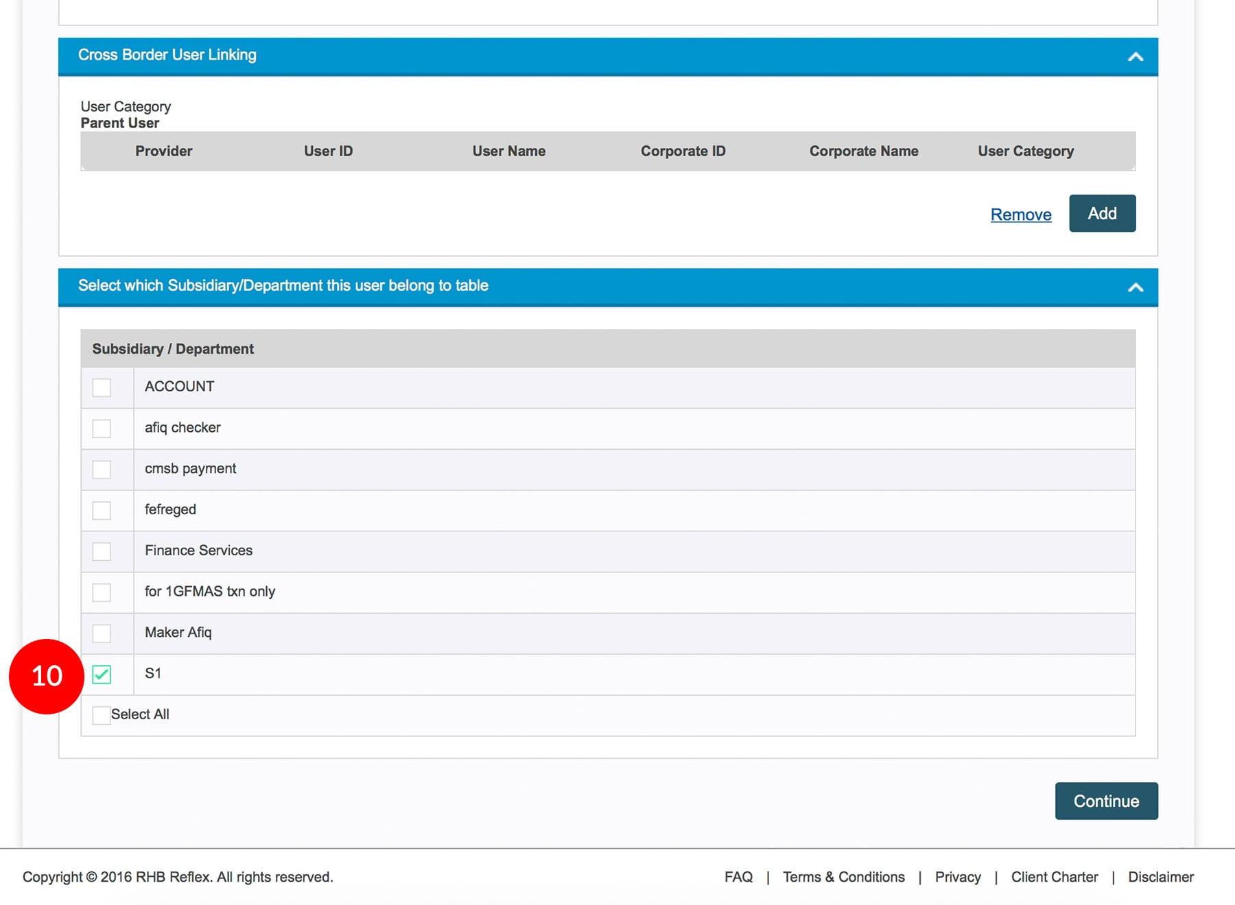The height and width of the screenshot is (905, 1235).
Task: Click the Remove link
Action: 1020,215
